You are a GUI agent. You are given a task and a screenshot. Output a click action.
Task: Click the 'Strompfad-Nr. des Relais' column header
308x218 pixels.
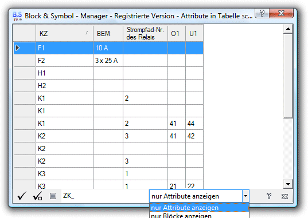tap(145, 33)
